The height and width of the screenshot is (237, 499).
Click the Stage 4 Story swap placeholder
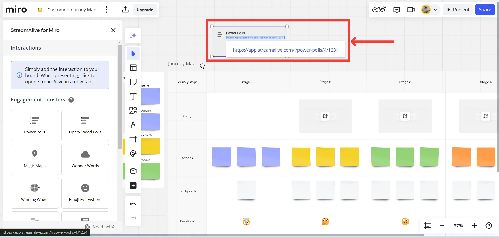pyautogui.click(x=485, y=116)
